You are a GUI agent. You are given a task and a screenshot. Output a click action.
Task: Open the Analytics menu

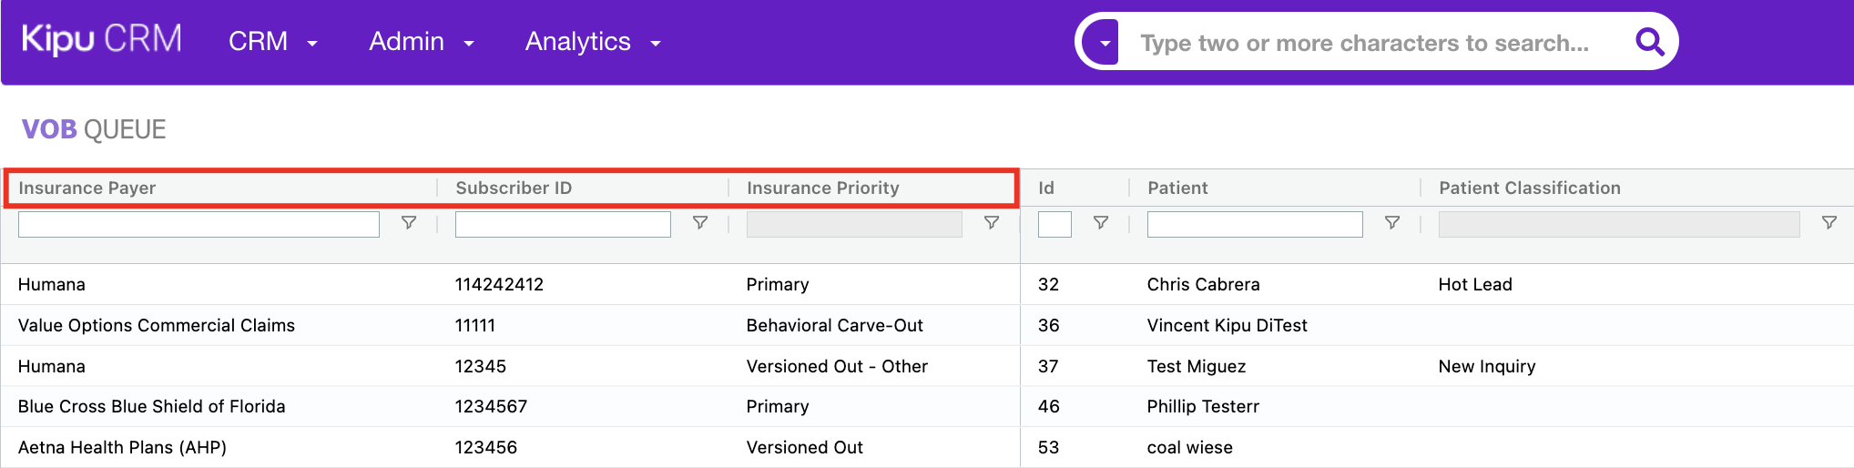coord(592,42)
